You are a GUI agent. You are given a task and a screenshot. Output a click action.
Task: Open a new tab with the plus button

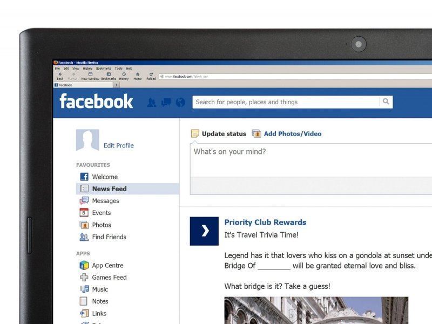116,85
